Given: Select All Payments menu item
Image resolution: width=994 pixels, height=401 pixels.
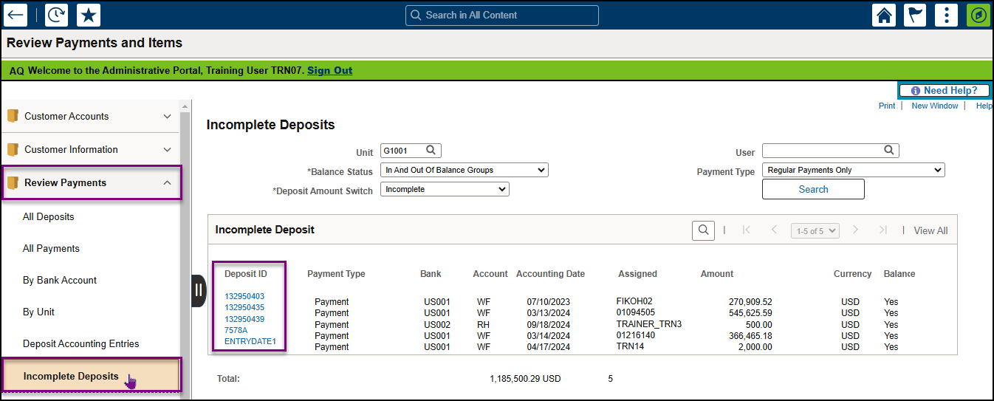Looking at the screenshot, I should (x=51, y=249).
